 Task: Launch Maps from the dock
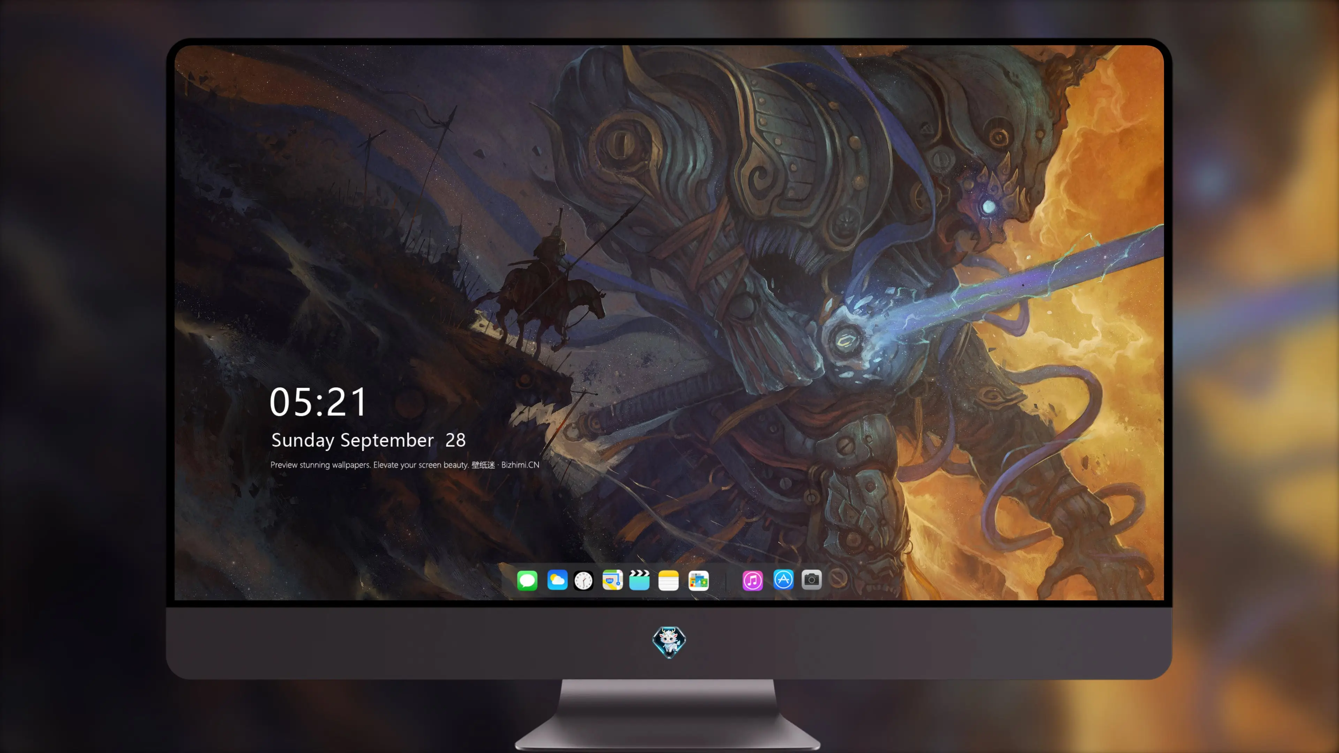click(612, 580)
